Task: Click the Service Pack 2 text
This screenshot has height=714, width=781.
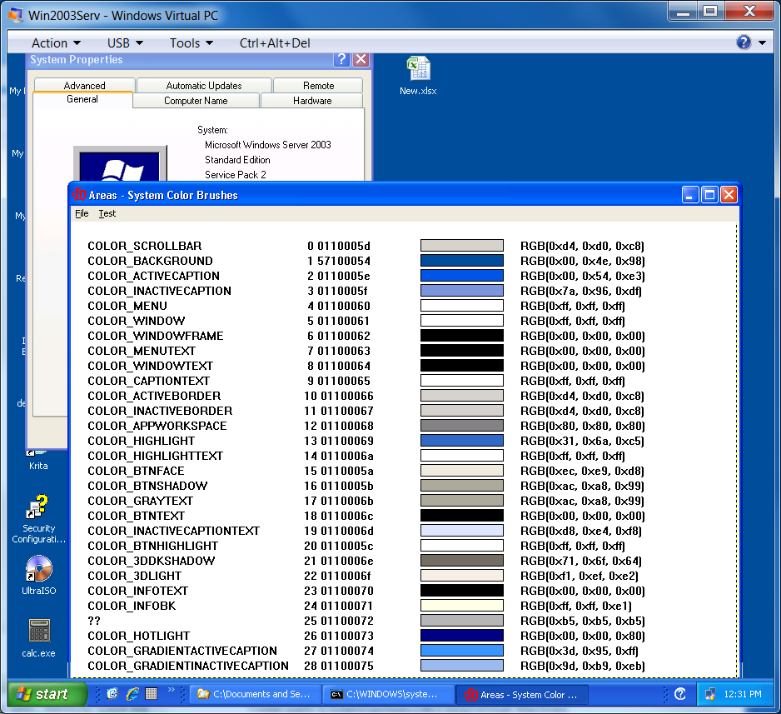Action: point(235,175)
